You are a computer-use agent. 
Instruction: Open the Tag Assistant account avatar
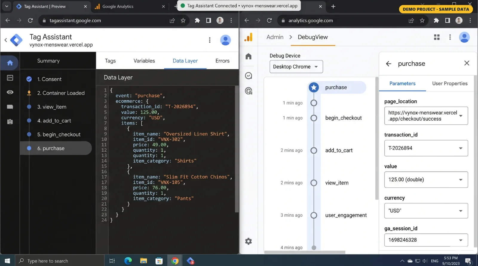(225, 40)
